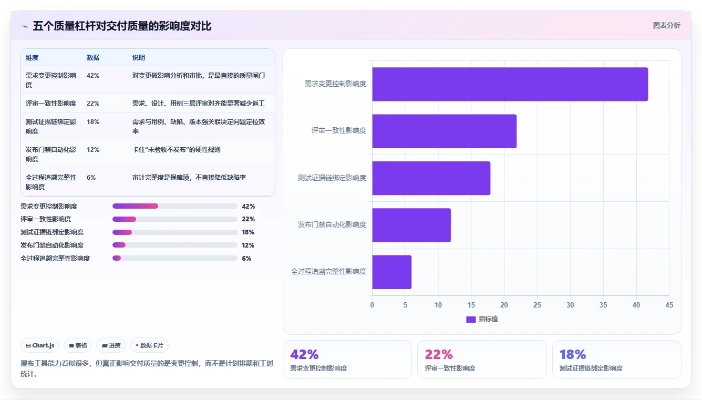Click the 全过程追溯完整性影响度 progress bar
Screen dimensions: 702x400
(x=175, y=258)
